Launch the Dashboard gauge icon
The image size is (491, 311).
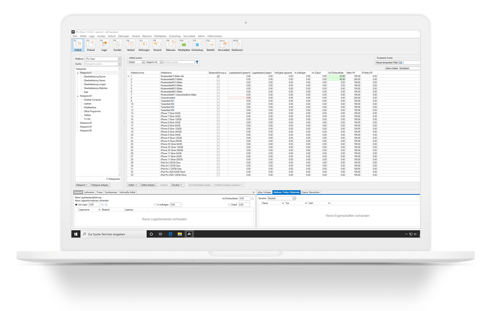[237, 45]
